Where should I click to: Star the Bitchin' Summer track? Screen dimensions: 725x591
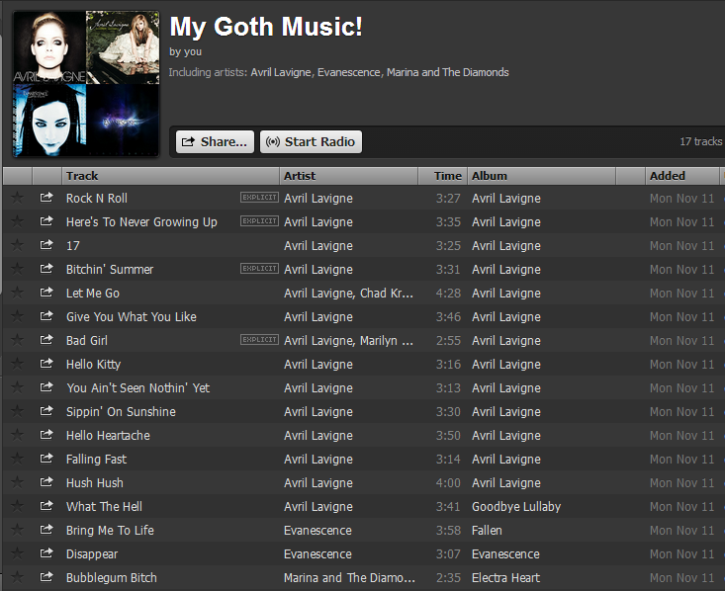click(18, 269)
